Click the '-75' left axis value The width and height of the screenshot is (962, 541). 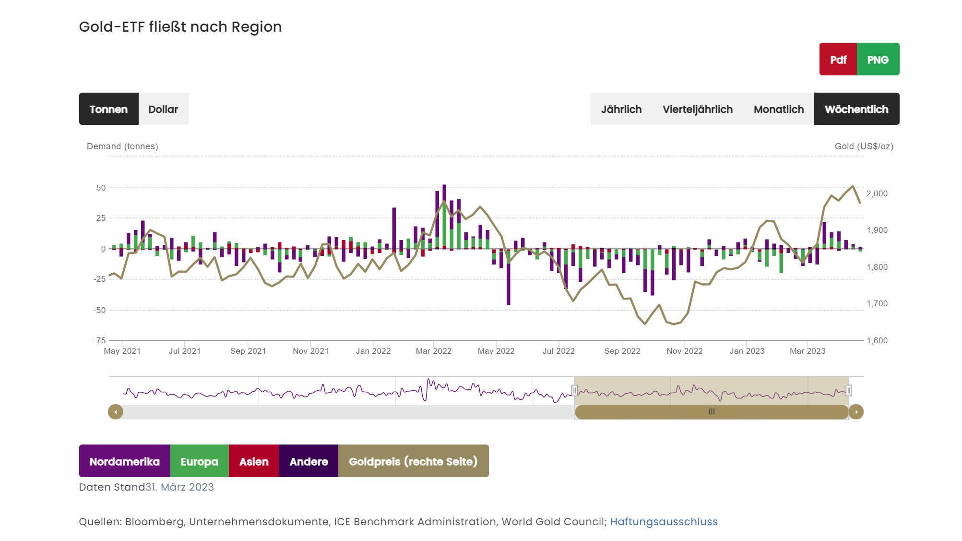click(100, 340)
